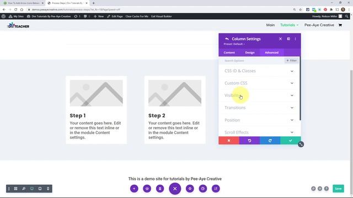Viewport: 353px width, 198px height.
Task: Click the Step 2 heading text
Action: point(157,116)
